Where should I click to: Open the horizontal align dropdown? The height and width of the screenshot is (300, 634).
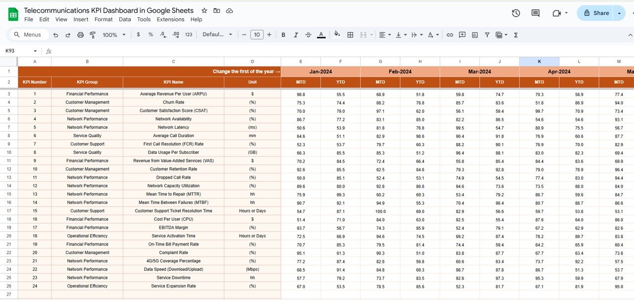384,35
